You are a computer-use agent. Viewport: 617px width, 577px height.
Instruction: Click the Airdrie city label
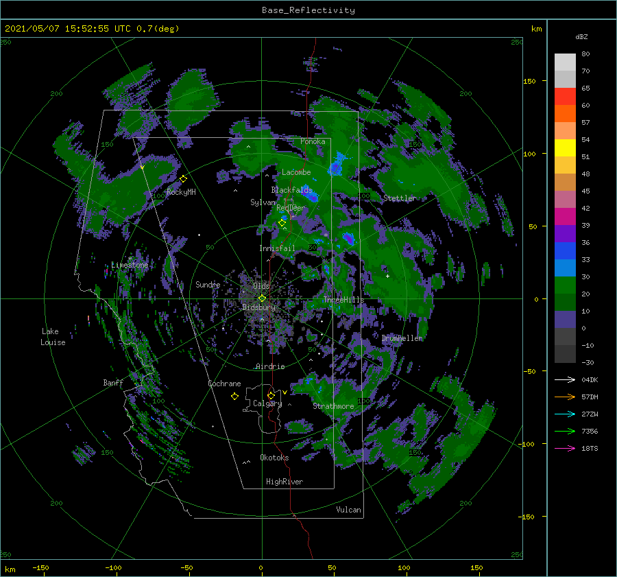tap(270, 366)
